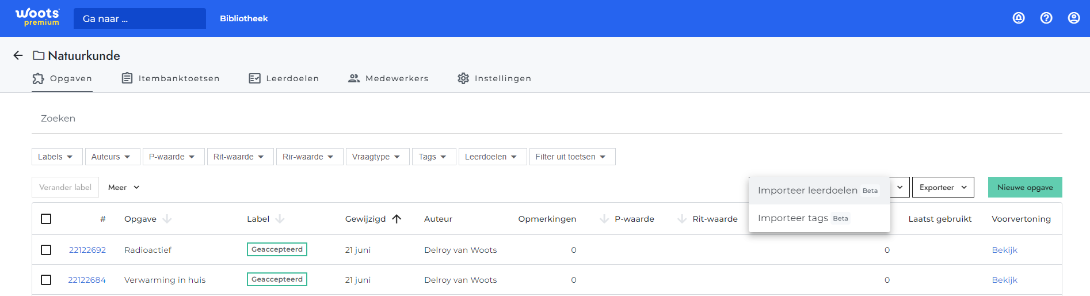The width and height of the screenshot is (1090, 296).
Task: Switch to the Leerdoelen tab
Action: pyautogui.click(x=284, y=78)
